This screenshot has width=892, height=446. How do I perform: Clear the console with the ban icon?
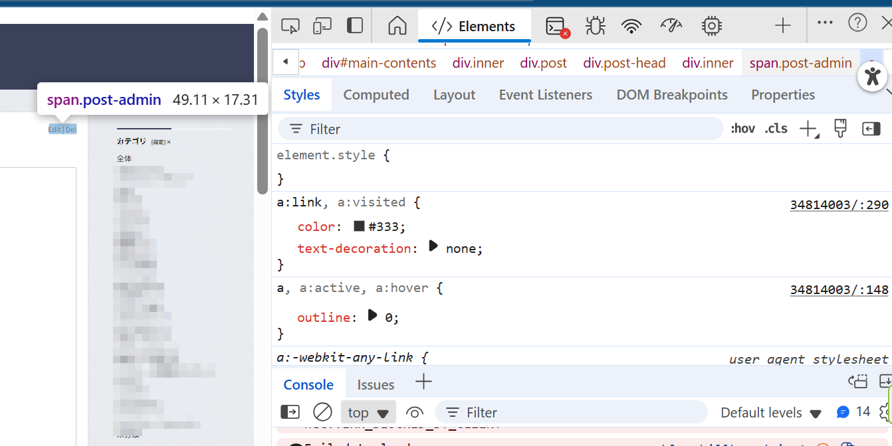(x=322, y=412)
